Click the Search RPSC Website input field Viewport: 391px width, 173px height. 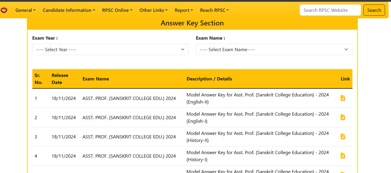click(x=330, y=10)
